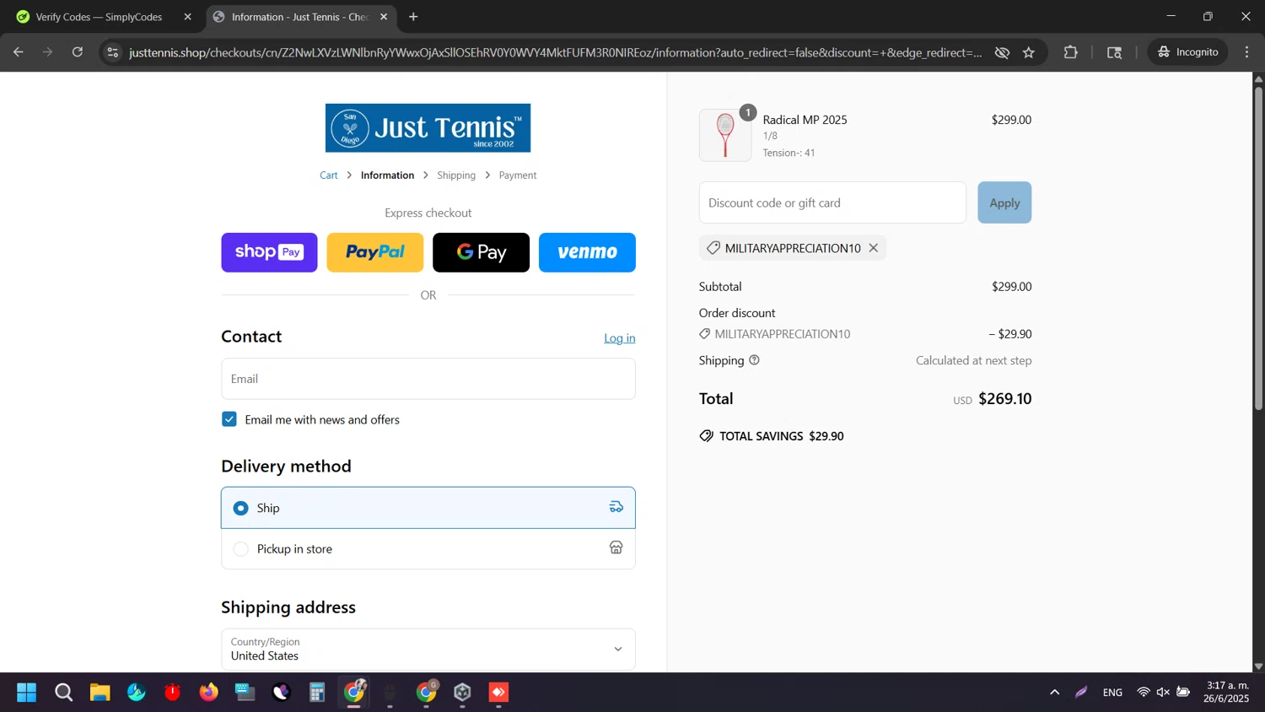Click the Information breadcrumb step
The height and width of the screenshot is (712, 1265).
[x=387, y=175]
